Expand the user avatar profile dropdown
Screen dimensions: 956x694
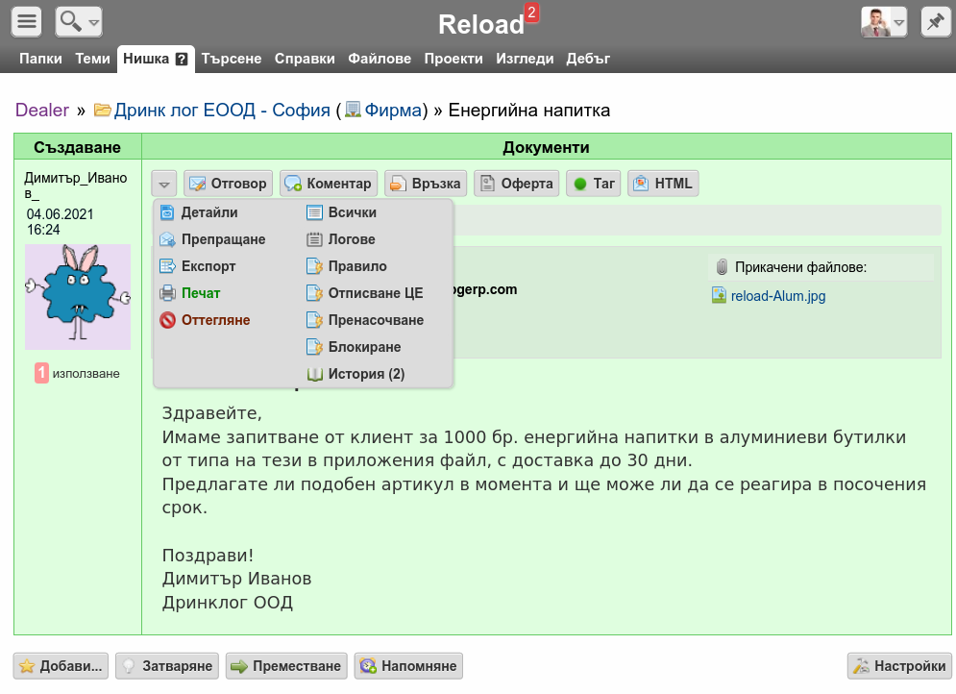[884, 21]
